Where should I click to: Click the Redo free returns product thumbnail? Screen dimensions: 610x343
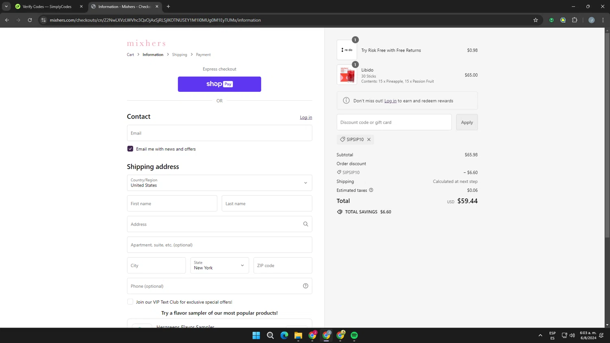347,50
